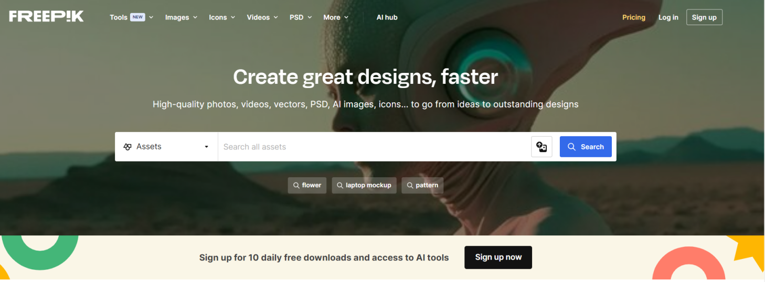The image size is (765, 282).
Task: Click the search by image icon
Action: point(541,147)
